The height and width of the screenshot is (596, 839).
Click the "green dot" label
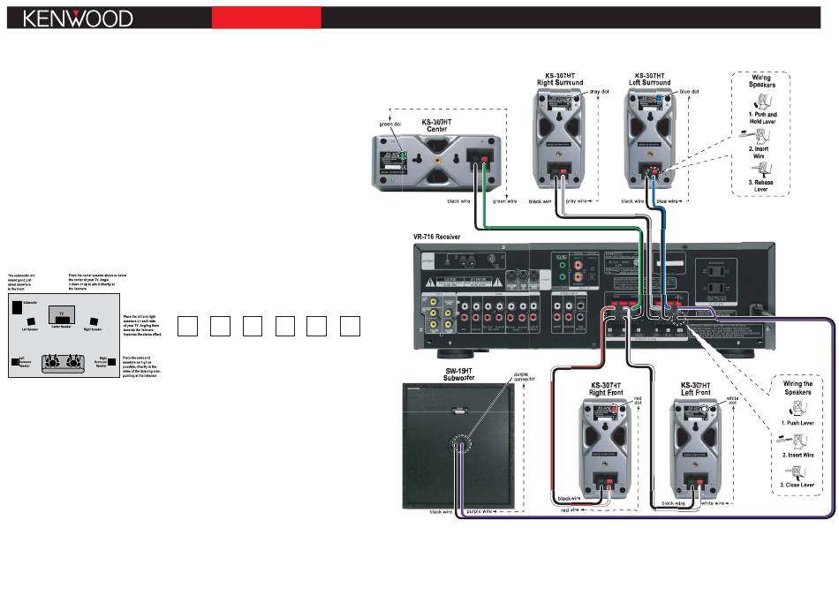coord(390,124)
